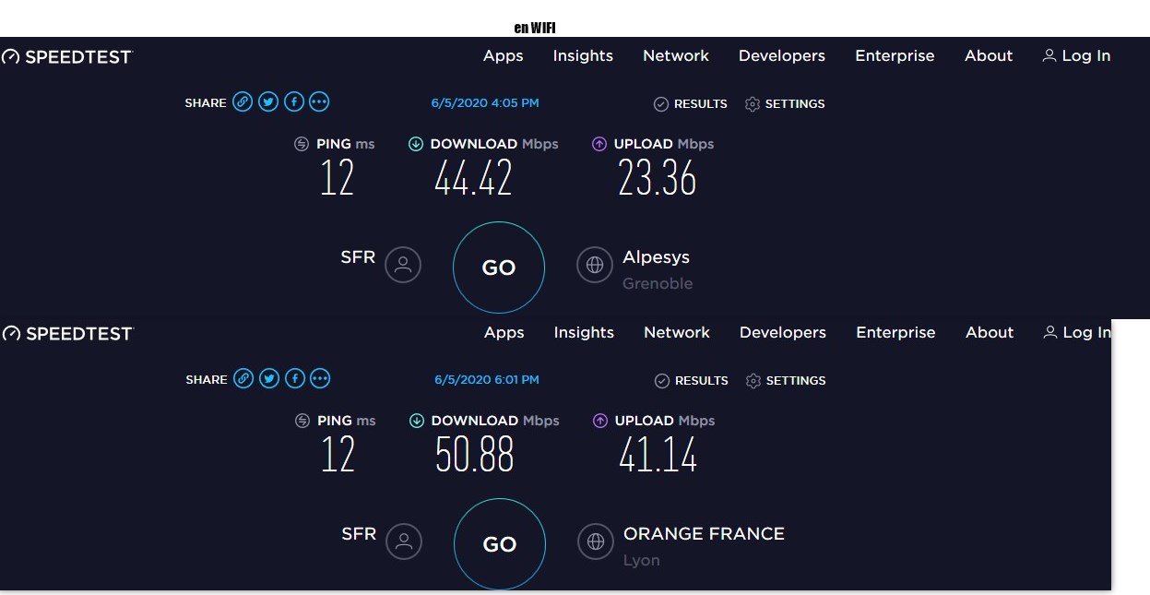Click the globe icon next to Alpesys
This screenshot has height=595, width=1150.
(x=595, y=265)
